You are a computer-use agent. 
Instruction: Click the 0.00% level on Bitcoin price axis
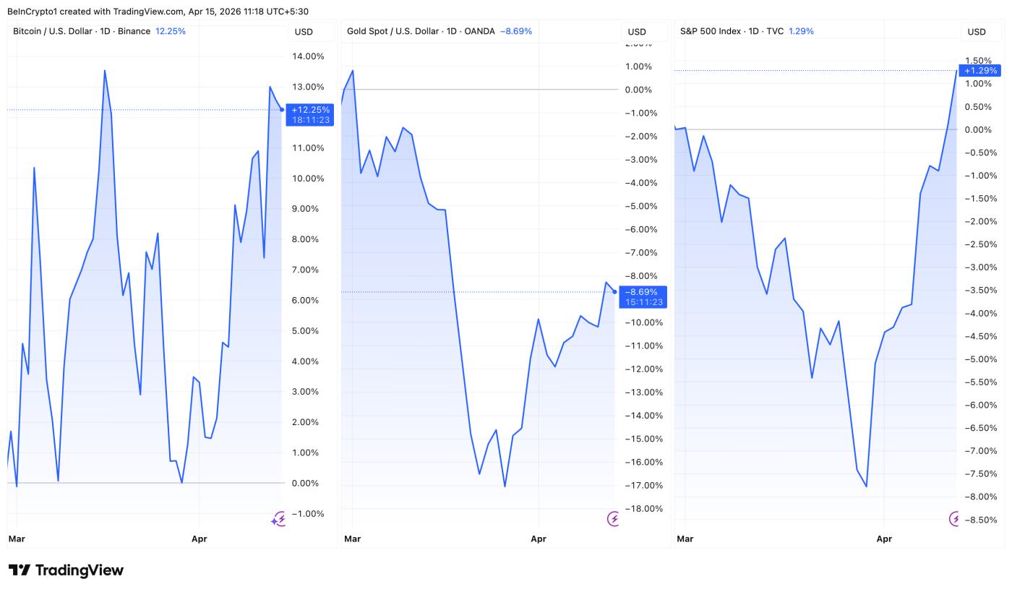point(307,484)
